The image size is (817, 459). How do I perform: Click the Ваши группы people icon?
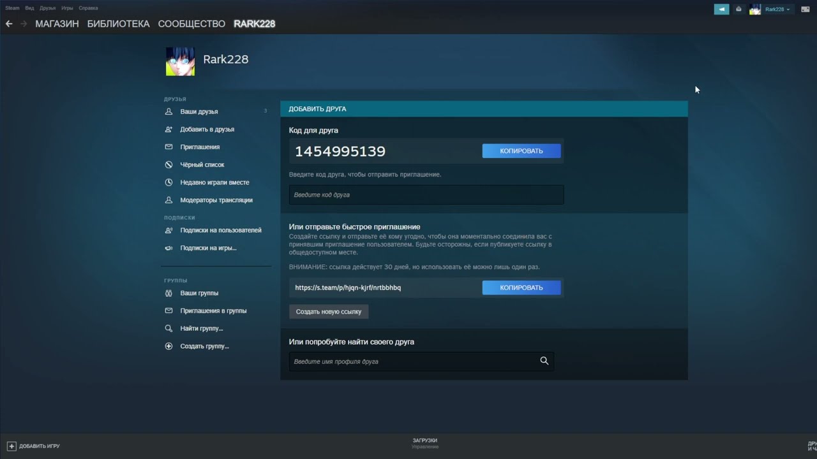pos(169,293)
